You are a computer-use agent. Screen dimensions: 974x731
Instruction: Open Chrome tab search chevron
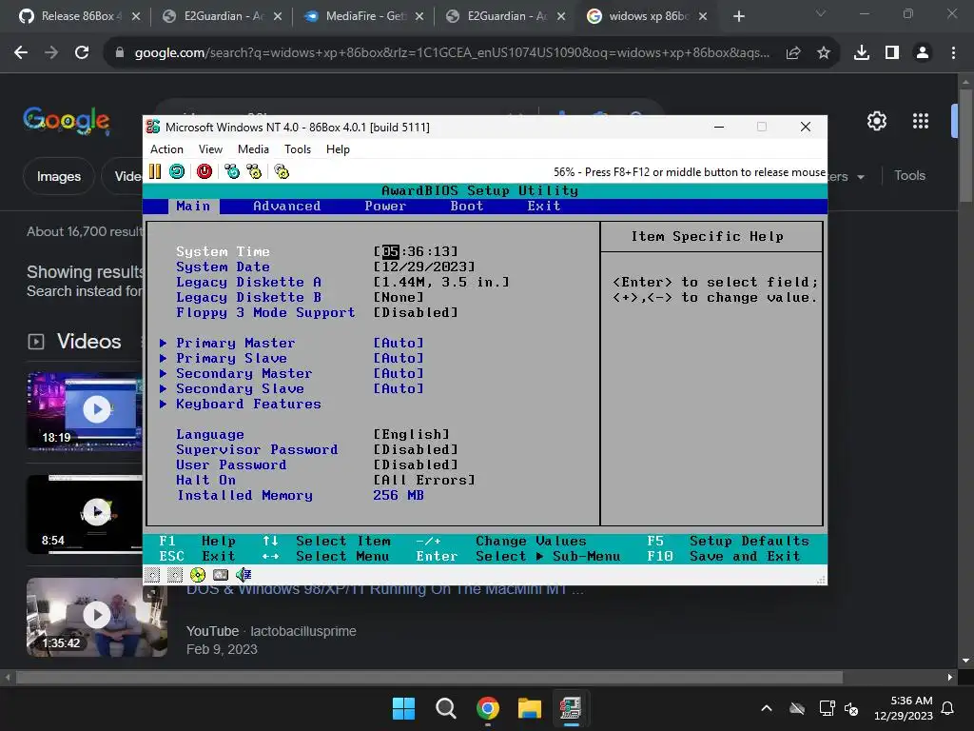click(x=821, y=13)
